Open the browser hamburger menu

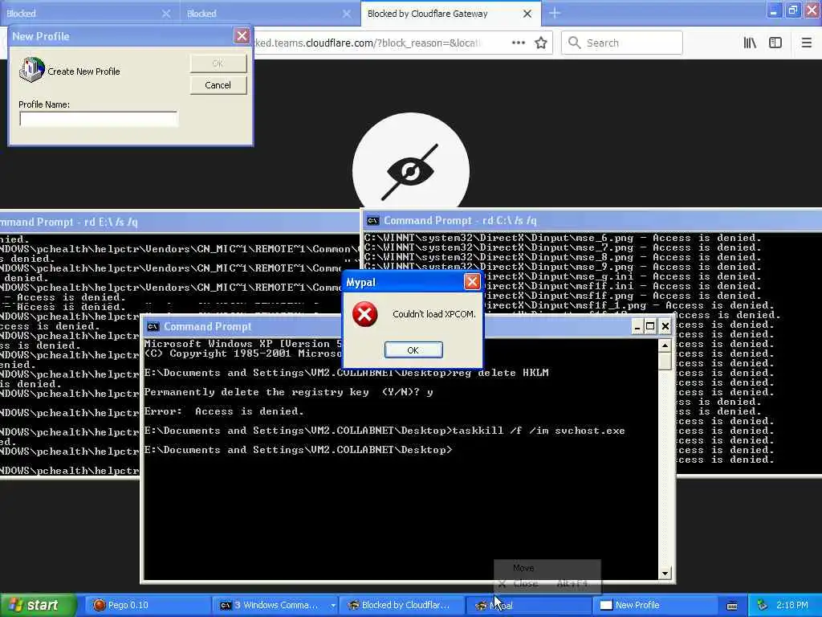(x=806, y=43)
